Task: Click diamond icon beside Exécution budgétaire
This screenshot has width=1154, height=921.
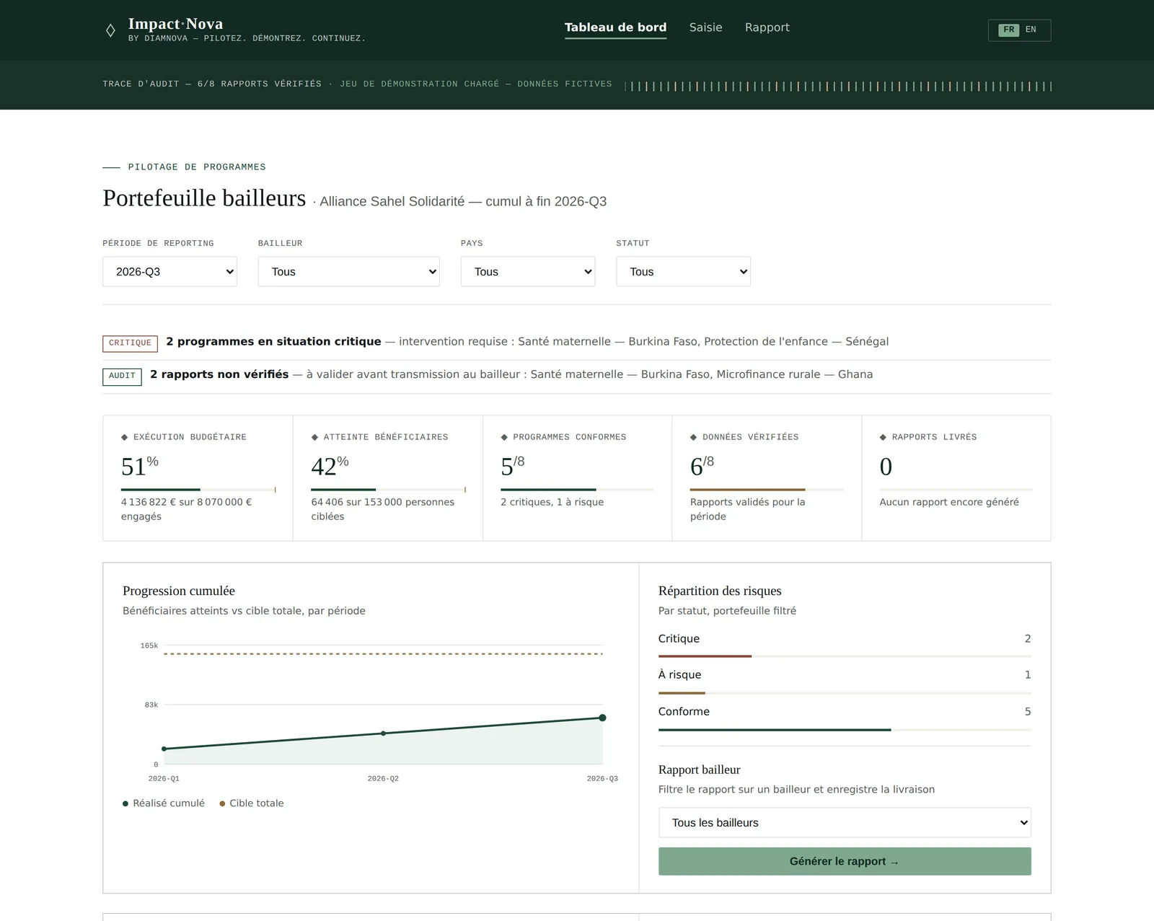Action: tap(124, 437)
